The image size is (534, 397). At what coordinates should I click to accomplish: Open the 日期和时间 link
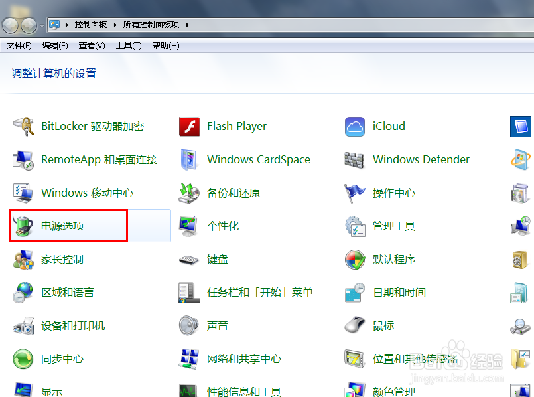click(x=399, y=292)
